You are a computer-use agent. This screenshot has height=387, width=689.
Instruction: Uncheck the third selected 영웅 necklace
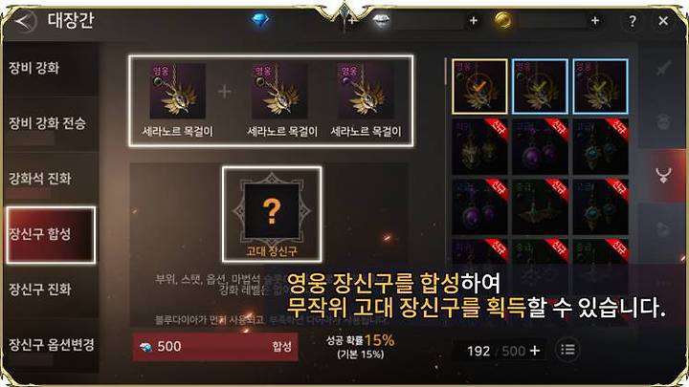coord(600,86)
